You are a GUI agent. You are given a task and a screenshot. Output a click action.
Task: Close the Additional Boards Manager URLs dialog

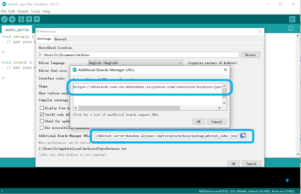225,70
